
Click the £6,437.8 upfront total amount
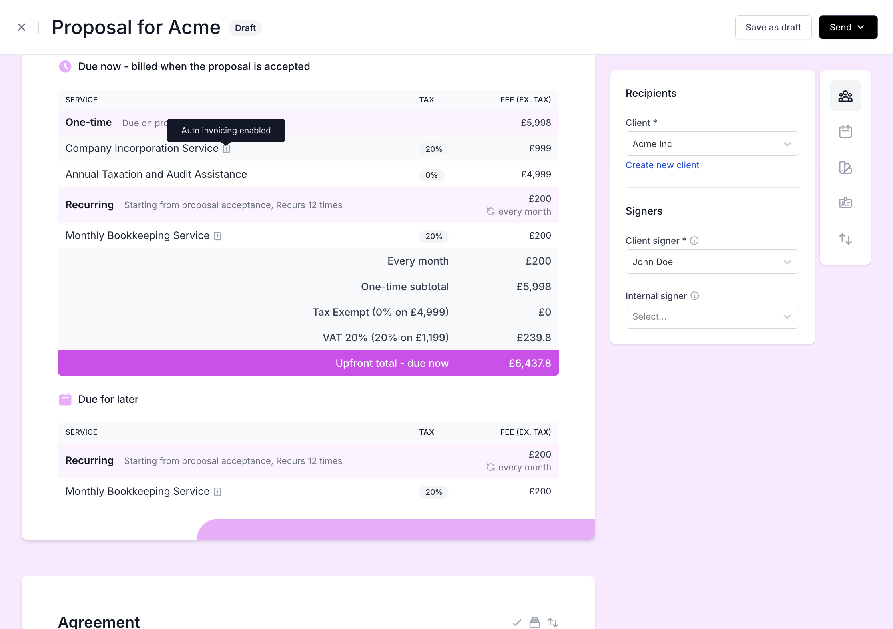tap(530, 363)
